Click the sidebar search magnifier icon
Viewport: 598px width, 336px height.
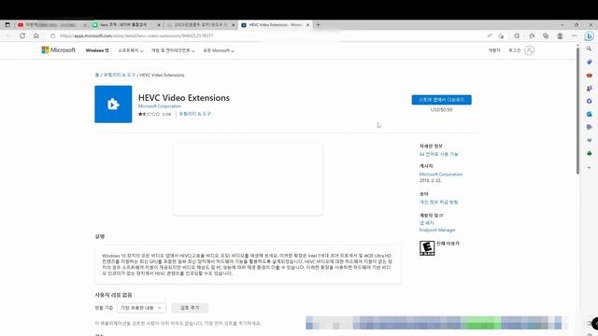tap(590, 49)
